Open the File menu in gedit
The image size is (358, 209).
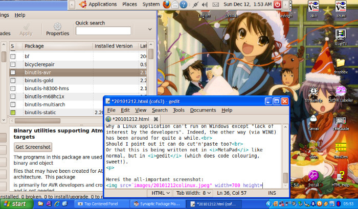111,110
